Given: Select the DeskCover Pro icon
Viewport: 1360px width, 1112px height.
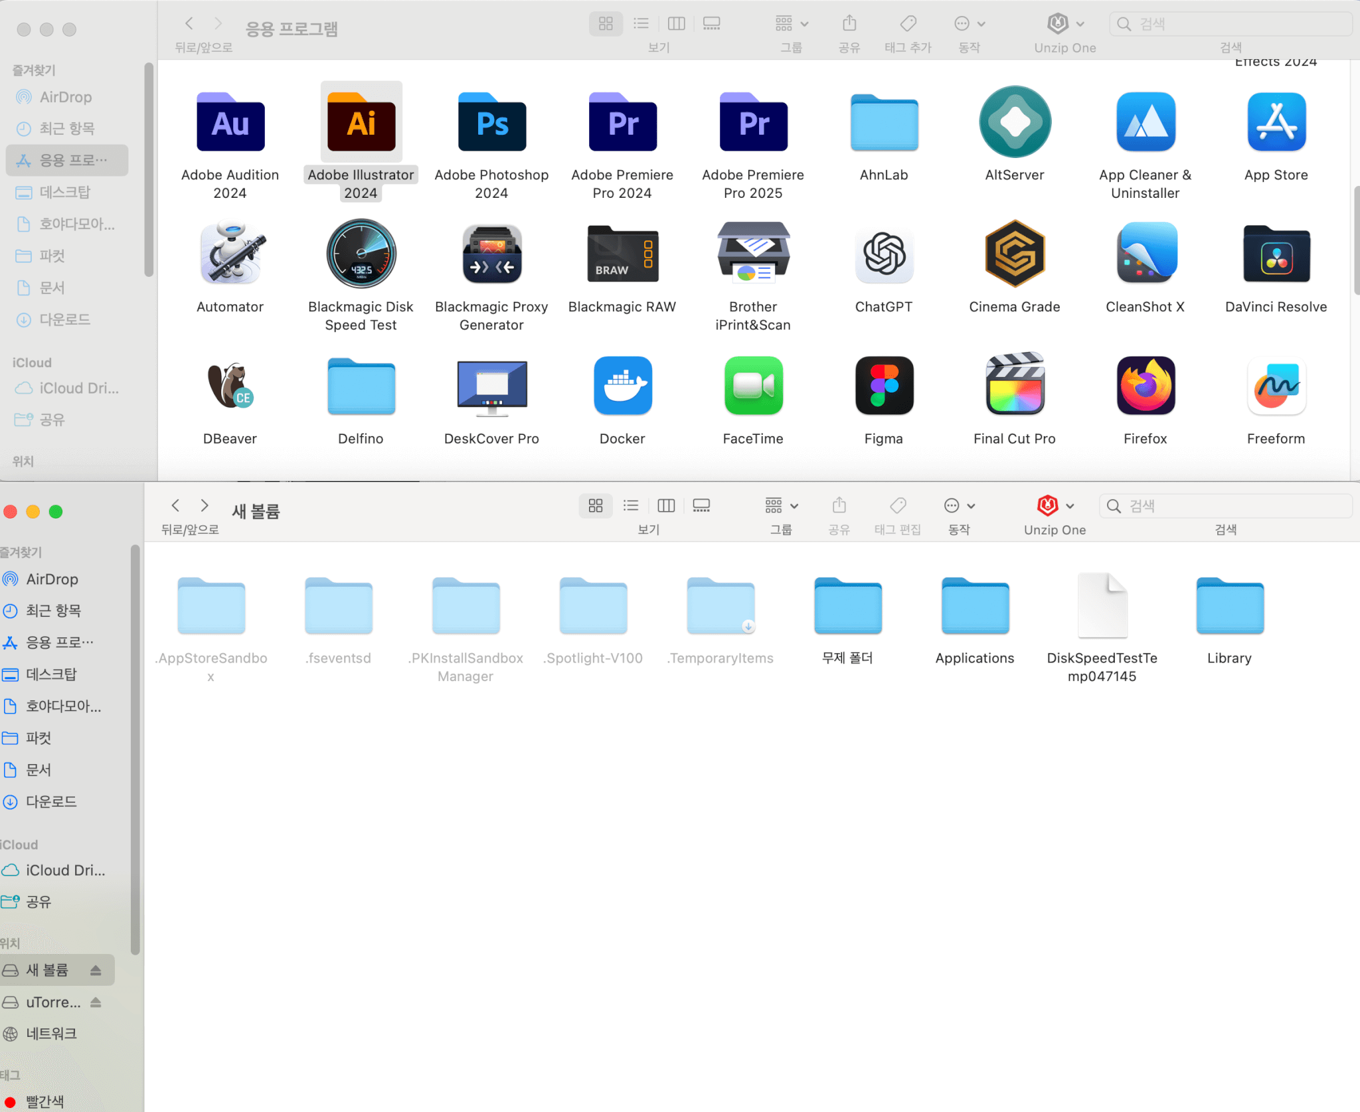Looking at the screenshot, I should coord(492,388).
